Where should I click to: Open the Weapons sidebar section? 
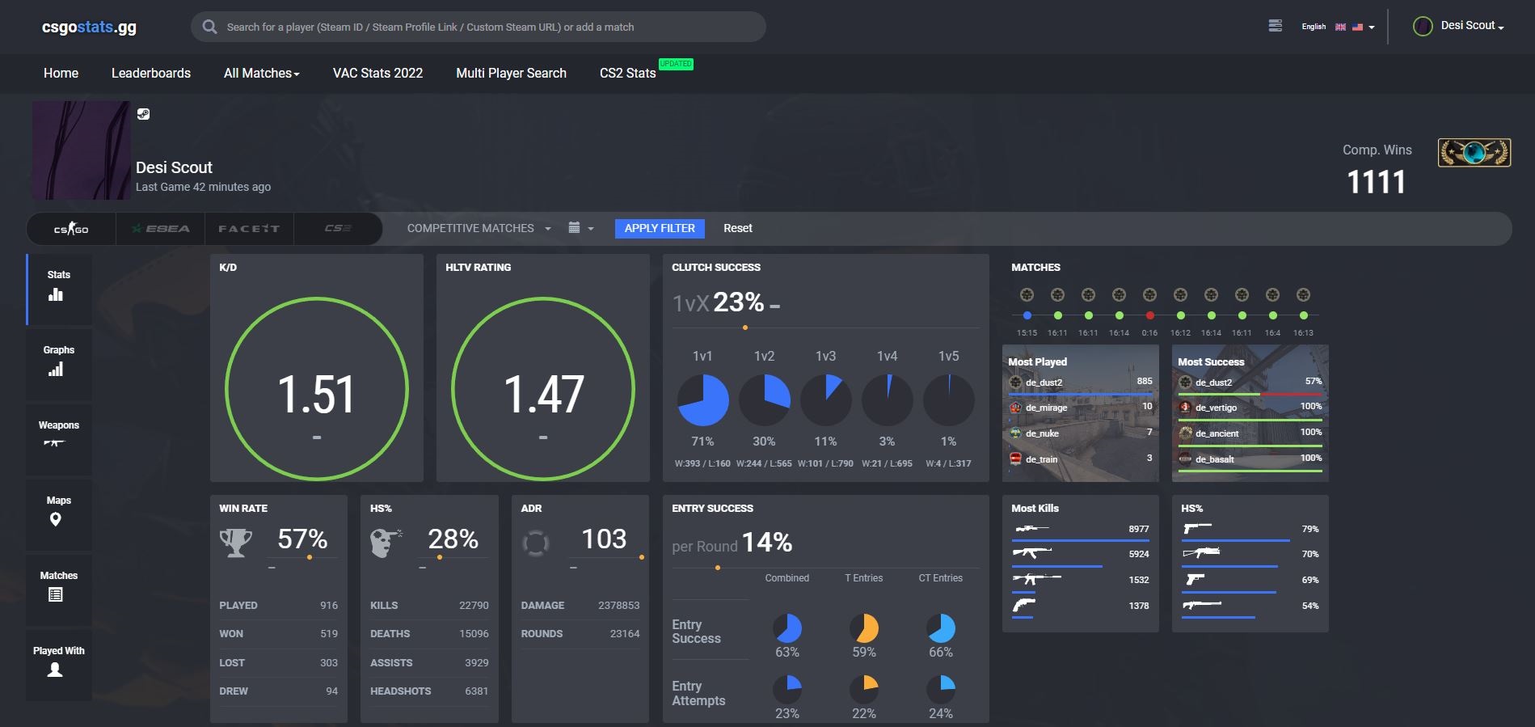[59, 439]
